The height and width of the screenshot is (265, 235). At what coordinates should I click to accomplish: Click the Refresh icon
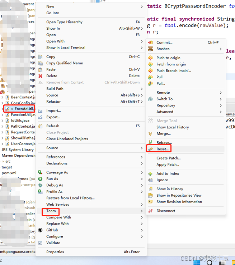click(40, 126)
